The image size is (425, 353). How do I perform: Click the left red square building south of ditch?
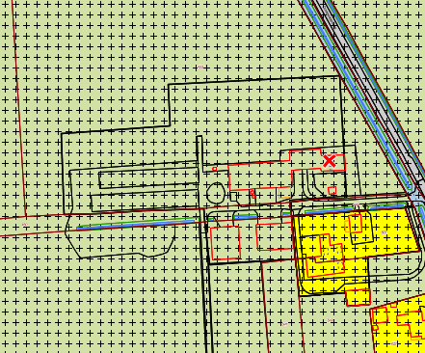(x=226, y=243)
